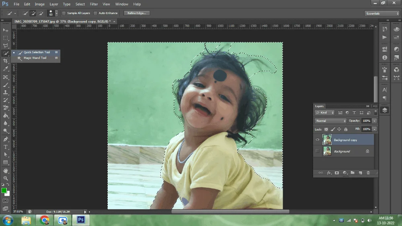
Task: Toggle Lock Image Pixels brush icon
Action: (333, 129)
